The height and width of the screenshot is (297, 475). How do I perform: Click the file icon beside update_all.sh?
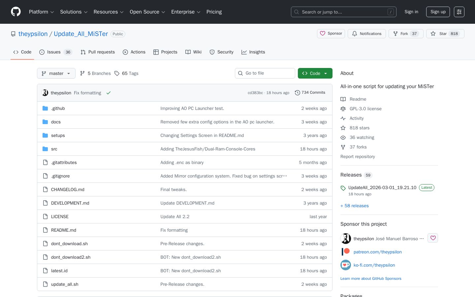click(x=46, y=284)
